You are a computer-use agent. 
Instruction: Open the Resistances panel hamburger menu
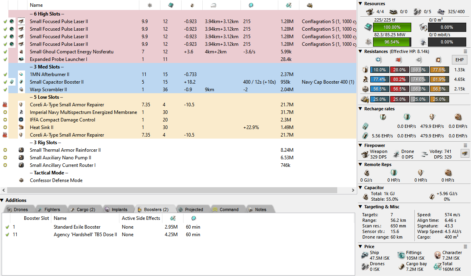465,51
